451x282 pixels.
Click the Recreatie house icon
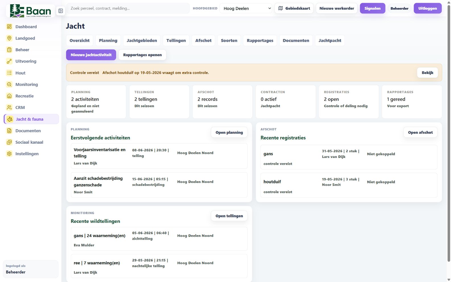(x=9, y=96)
